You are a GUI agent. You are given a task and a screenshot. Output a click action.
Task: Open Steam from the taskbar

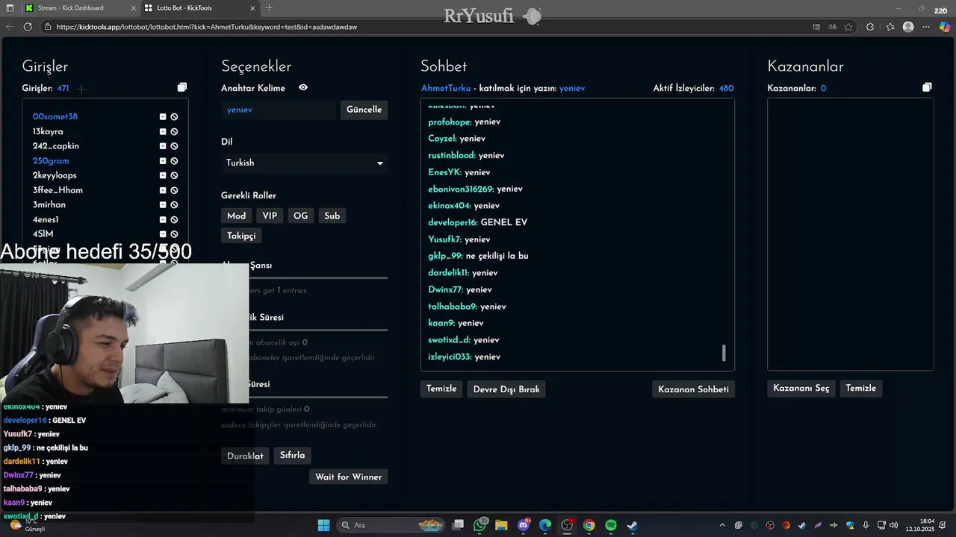(x=632, y=525)
